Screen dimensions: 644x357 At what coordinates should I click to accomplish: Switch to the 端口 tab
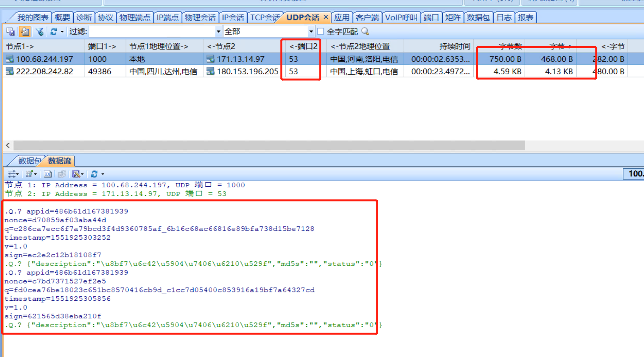click(x=431, y=17)
